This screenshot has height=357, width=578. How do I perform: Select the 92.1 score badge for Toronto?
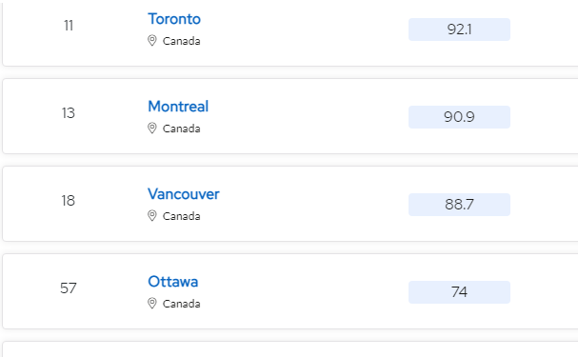[459, 30]
